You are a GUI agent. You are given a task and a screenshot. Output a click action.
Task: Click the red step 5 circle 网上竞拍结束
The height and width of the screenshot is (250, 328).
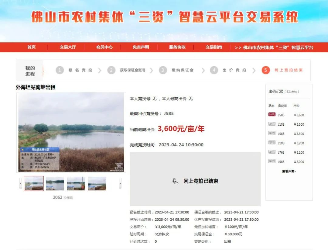[265, 70]
